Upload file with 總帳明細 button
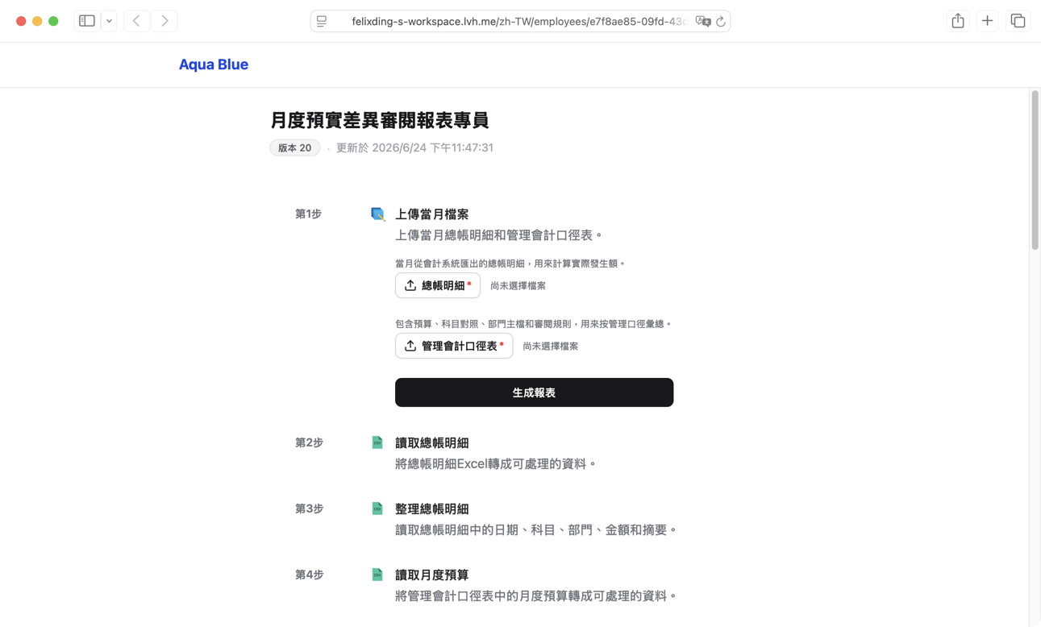Viewport: 1041px width, 627px height. pyautogui.click(x=438, y=285)
